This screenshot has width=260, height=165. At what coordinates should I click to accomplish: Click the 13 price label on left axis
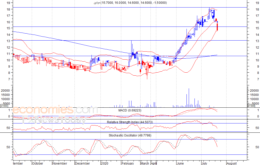(8, 41)
